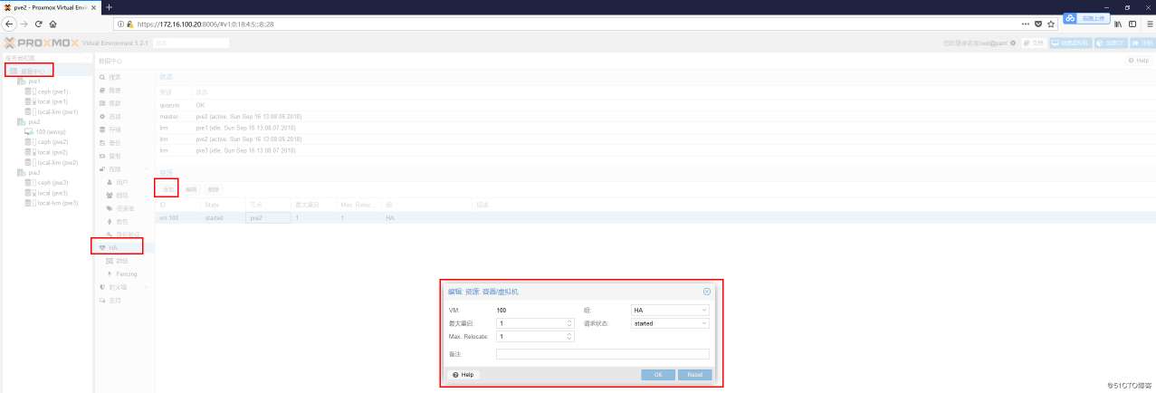Click the State column header
1156x393 pixels.
click(x=224, y=205)
